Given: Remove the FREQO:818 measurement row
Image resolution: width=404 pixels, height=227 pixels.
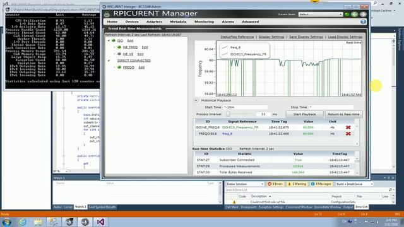Looking at the screenshot, I should [x=348, y=134].
